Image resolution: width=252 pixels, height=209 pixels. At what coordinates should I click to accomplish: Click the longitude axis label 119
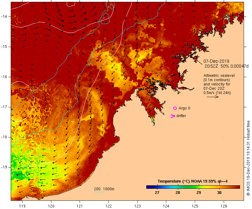coord(22,206)
